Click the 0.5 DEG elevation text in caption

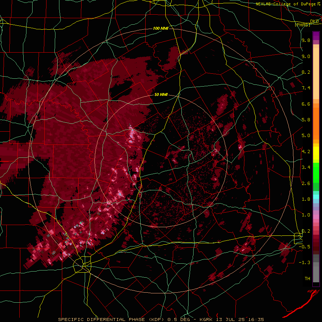[179, 319]
